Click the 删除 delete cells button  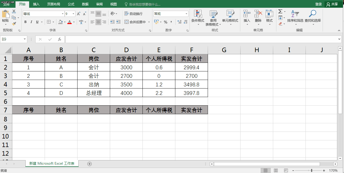(258, 18)
